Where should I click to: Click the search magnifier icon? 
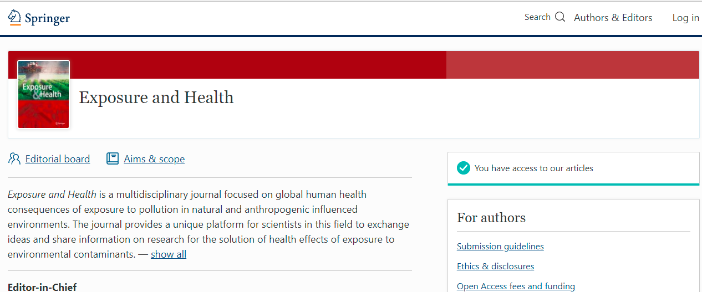click(x=560, y=17)
